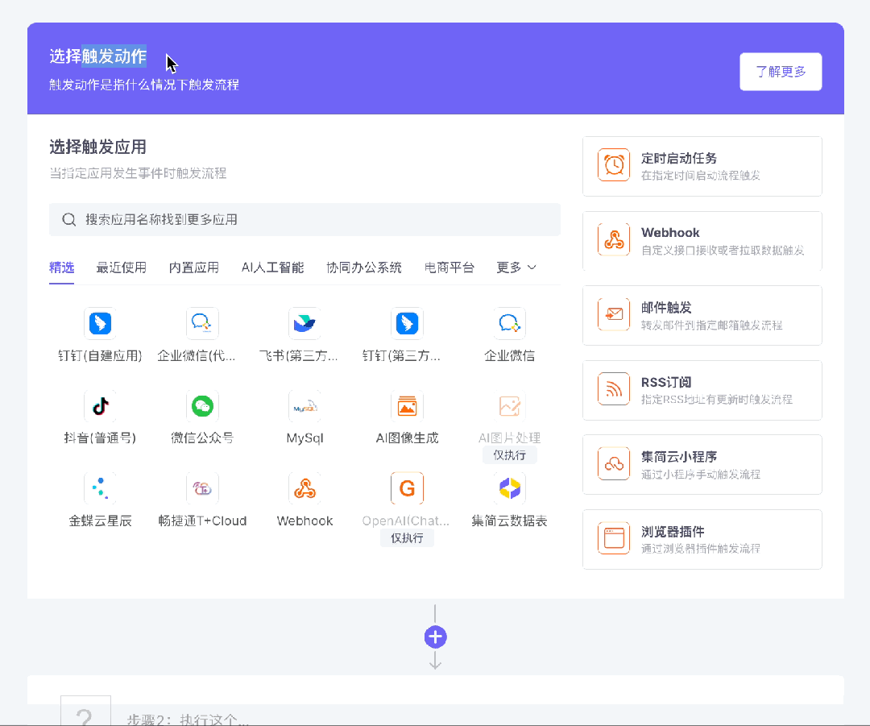Open the AI人工智能 tab
Screen dimensions: 870x726
click(272, 268)
